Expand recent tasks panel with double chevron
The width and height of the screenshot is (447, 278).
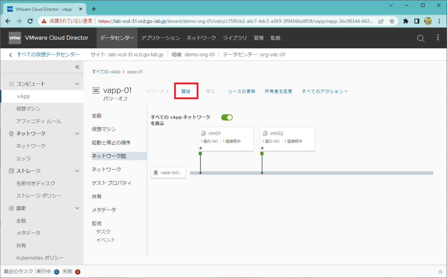pyautogui.click(x=440, y=272)
